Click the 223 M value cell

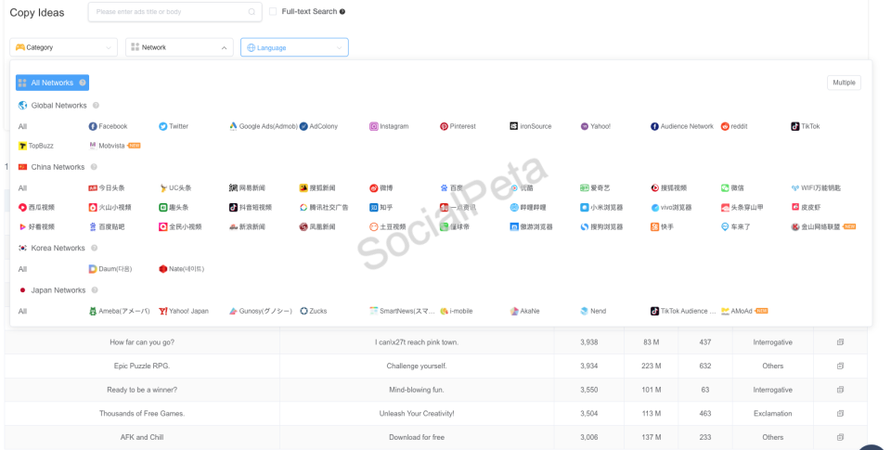coord(651,366)
